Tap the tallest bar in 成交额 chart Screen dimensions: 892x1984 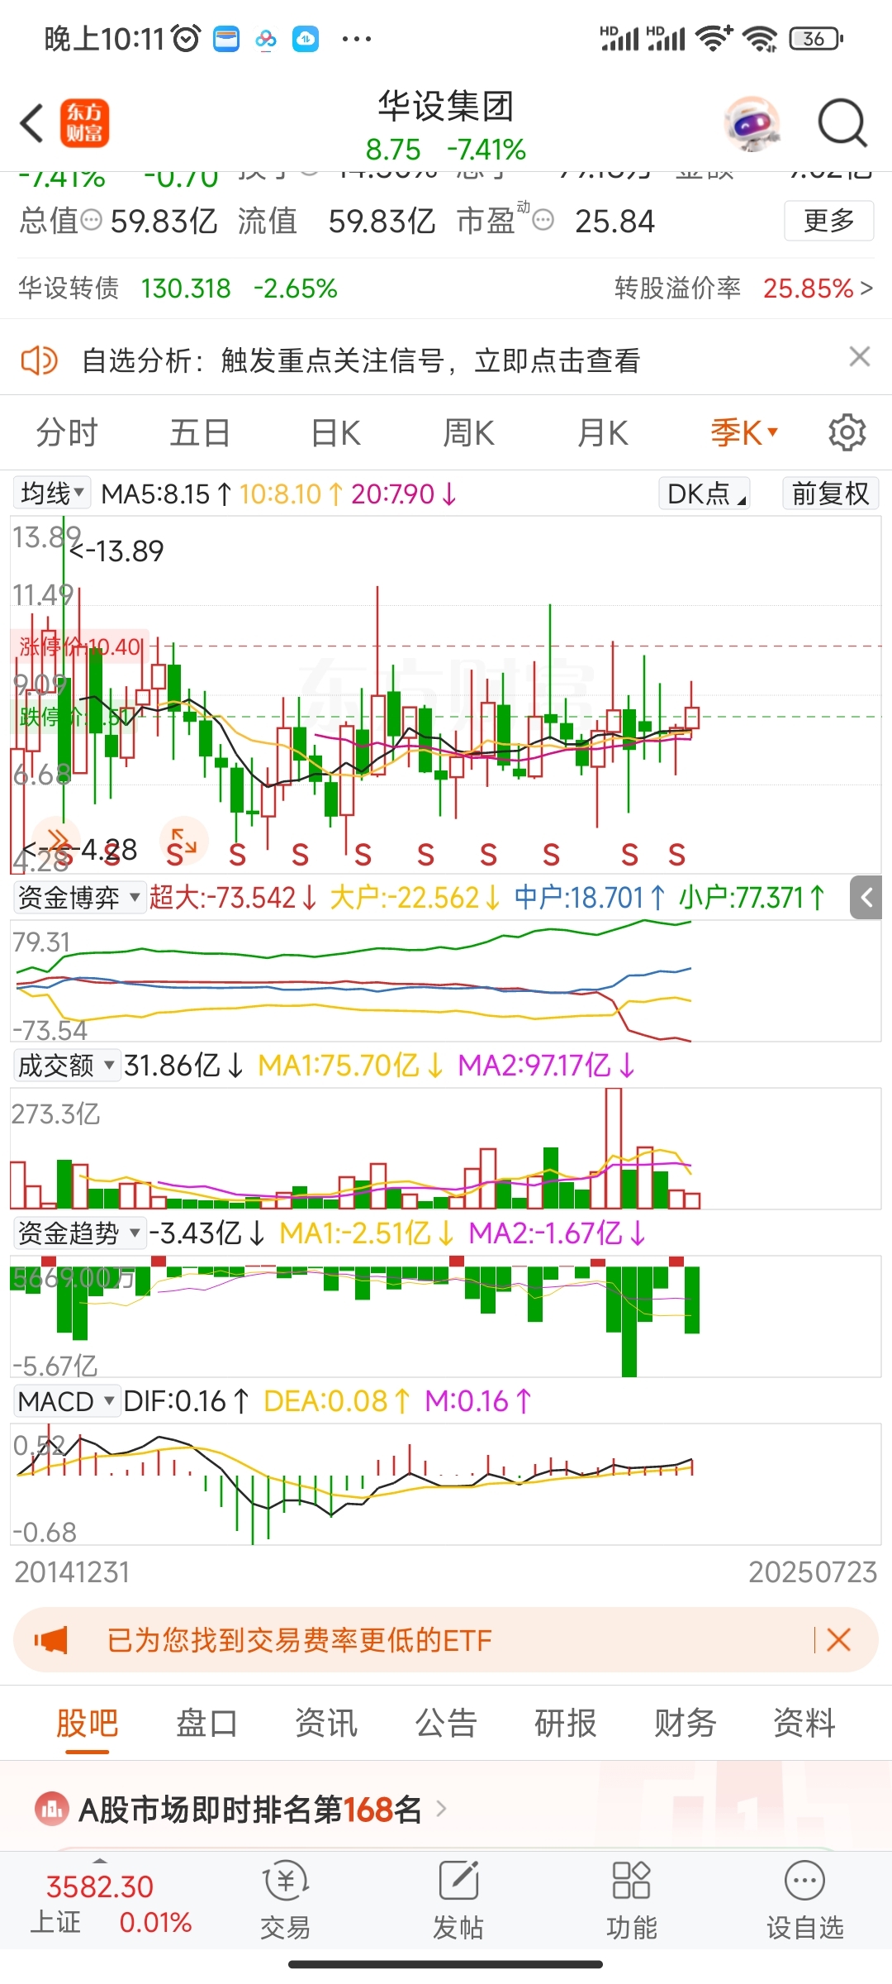(x=614, y=1148)
